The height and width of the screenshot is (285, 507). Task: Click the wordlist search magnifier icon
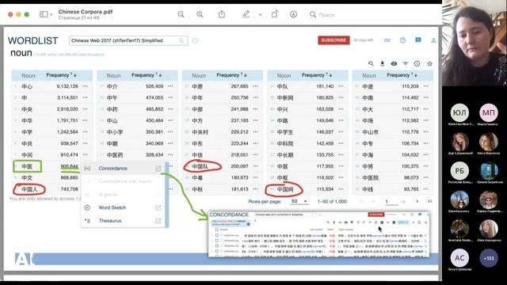coord(371,63)
